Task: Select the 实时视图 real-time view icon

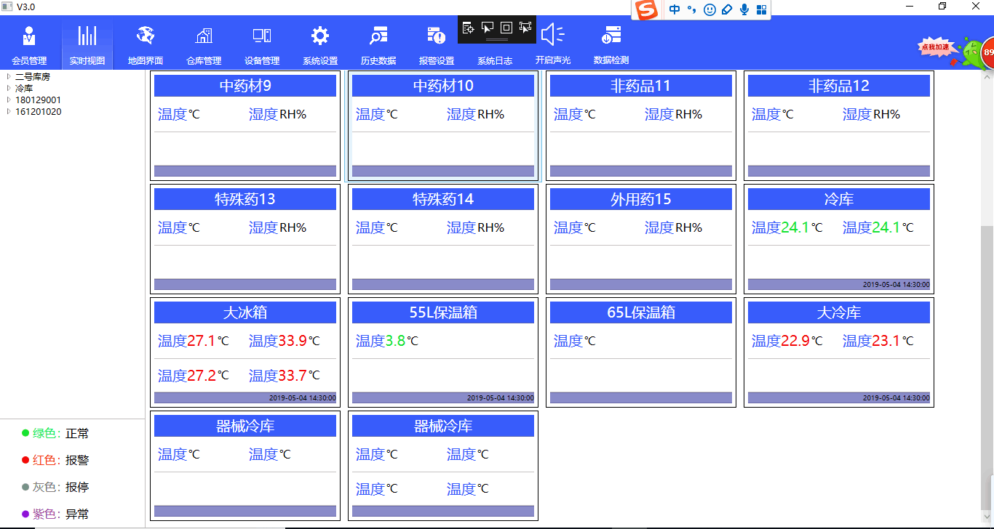Action: click(x=87, y=36)
